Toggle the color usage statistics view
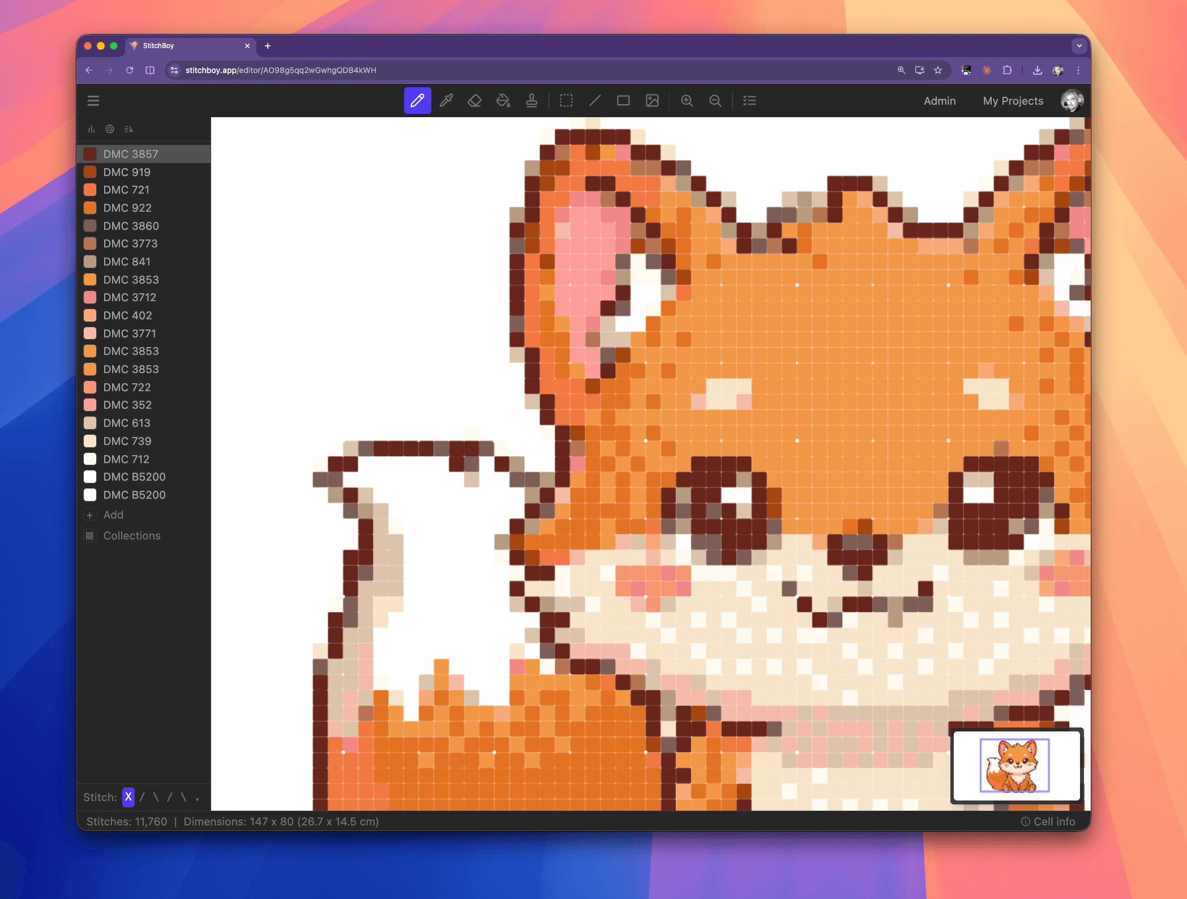 (x=91, y=129)
